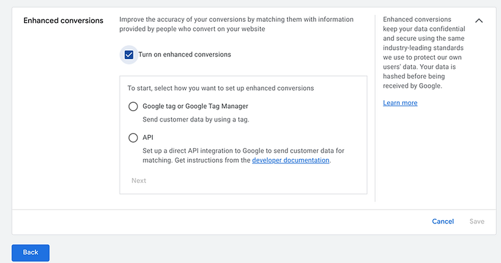Image resolution: width=501 pixels, height=263 pixels.
Task: Click the 'API' option label text
Action: click(x=148, y=138)
